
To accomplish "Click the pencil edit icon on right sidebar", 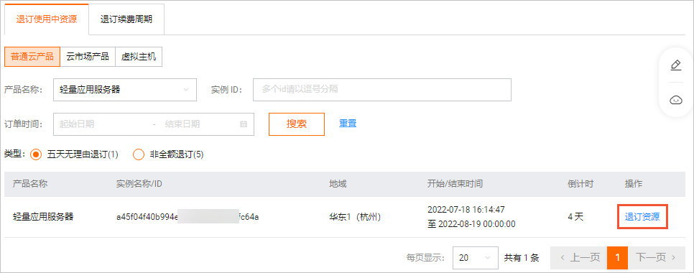I will pos(675,65).
